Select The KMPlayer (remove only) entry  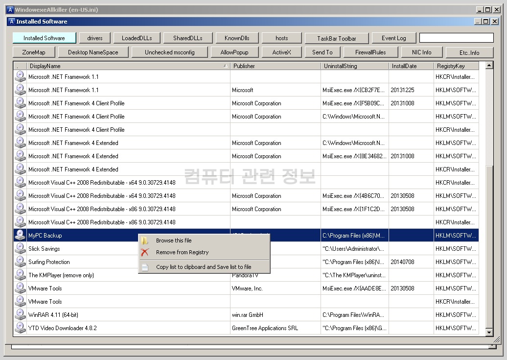click(x=246, y=275)
